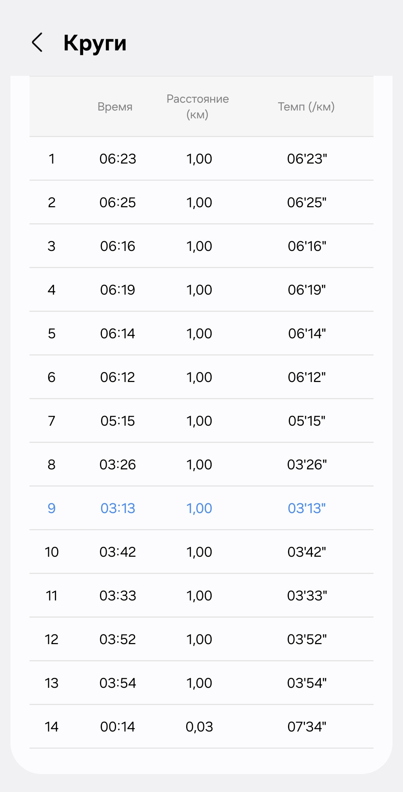Select lap 6 pace 06'12"
The image size is (403, 792).
click(307, 377)
